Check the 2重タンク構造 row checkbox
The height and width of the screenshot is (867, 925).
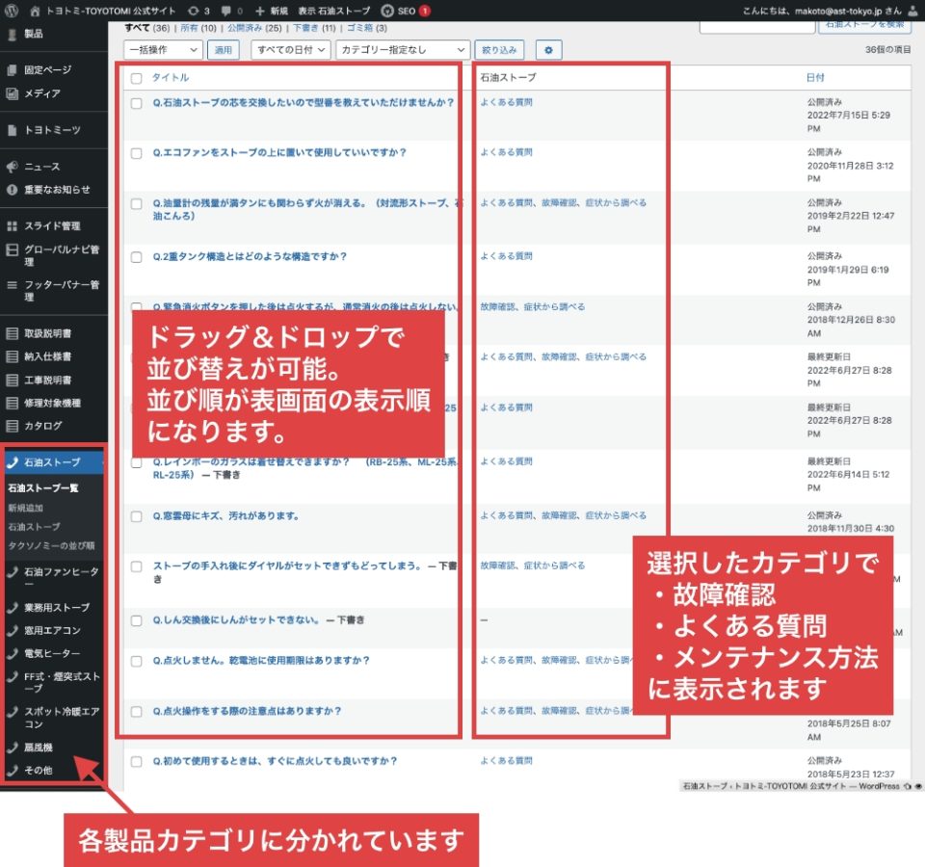(136, 258)
